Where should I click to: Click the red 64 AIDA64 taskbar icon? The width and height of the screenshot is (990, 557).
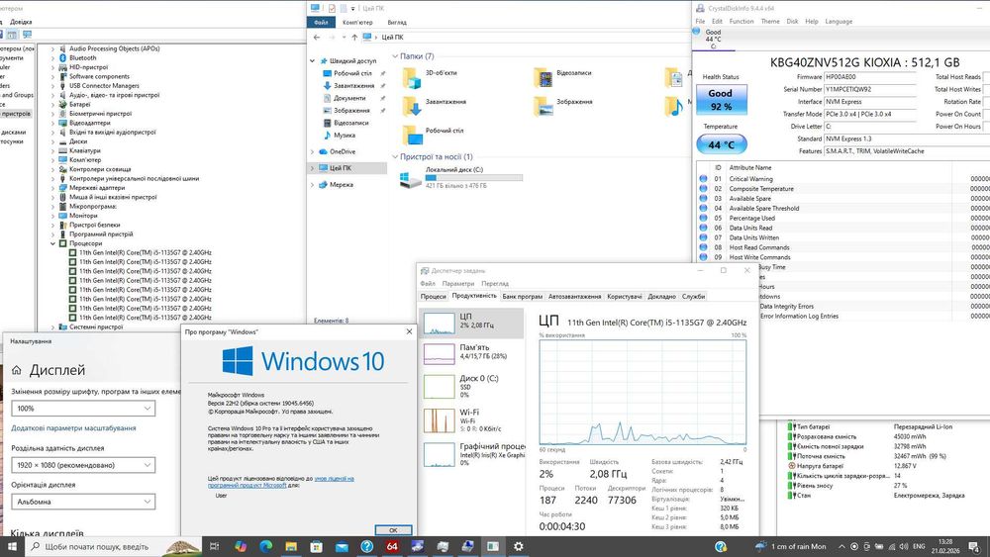click(x=392, y=546)
